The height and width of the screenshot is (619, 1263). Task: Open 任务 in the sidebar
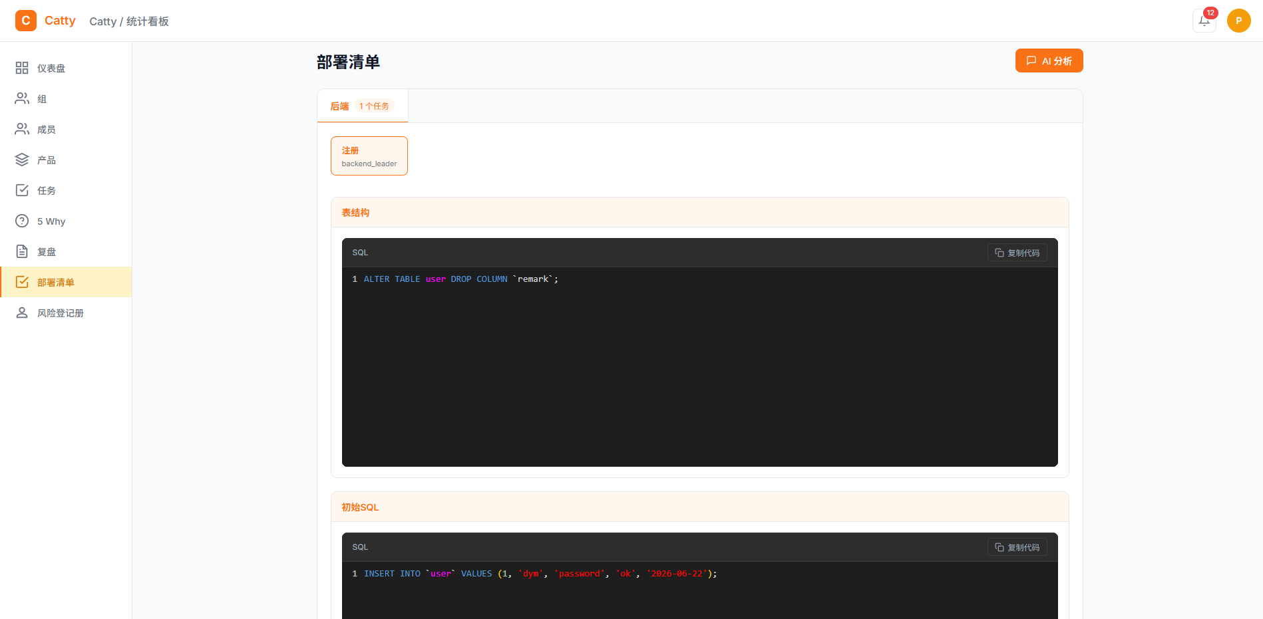[66, 190]
